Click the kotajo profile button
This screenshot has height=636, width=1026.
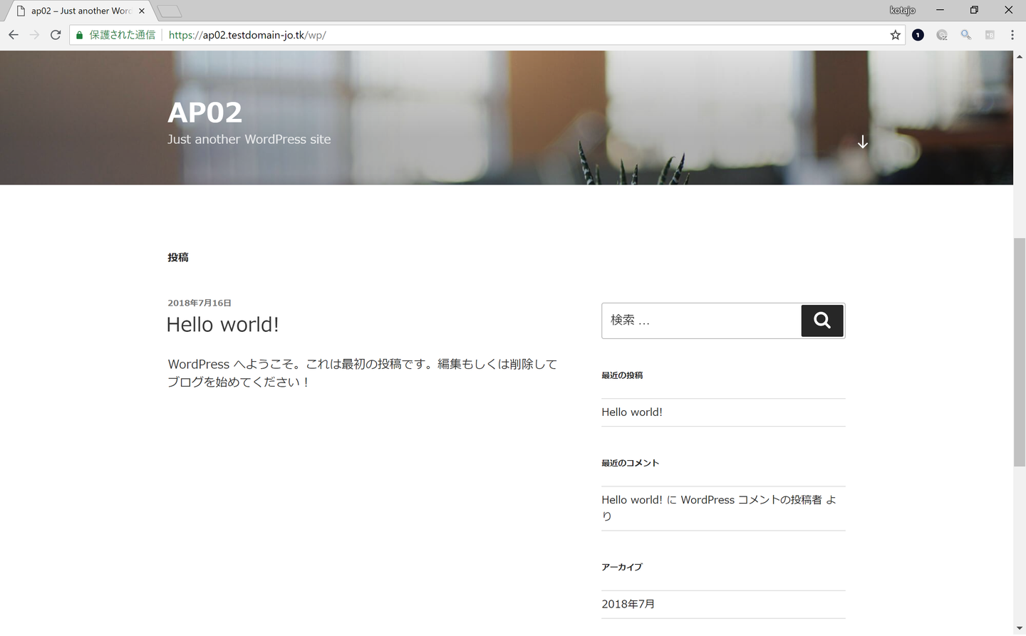[x=903, y=10]
